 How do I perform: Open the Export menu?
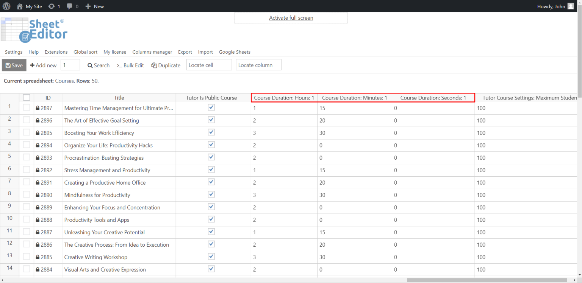185,52
